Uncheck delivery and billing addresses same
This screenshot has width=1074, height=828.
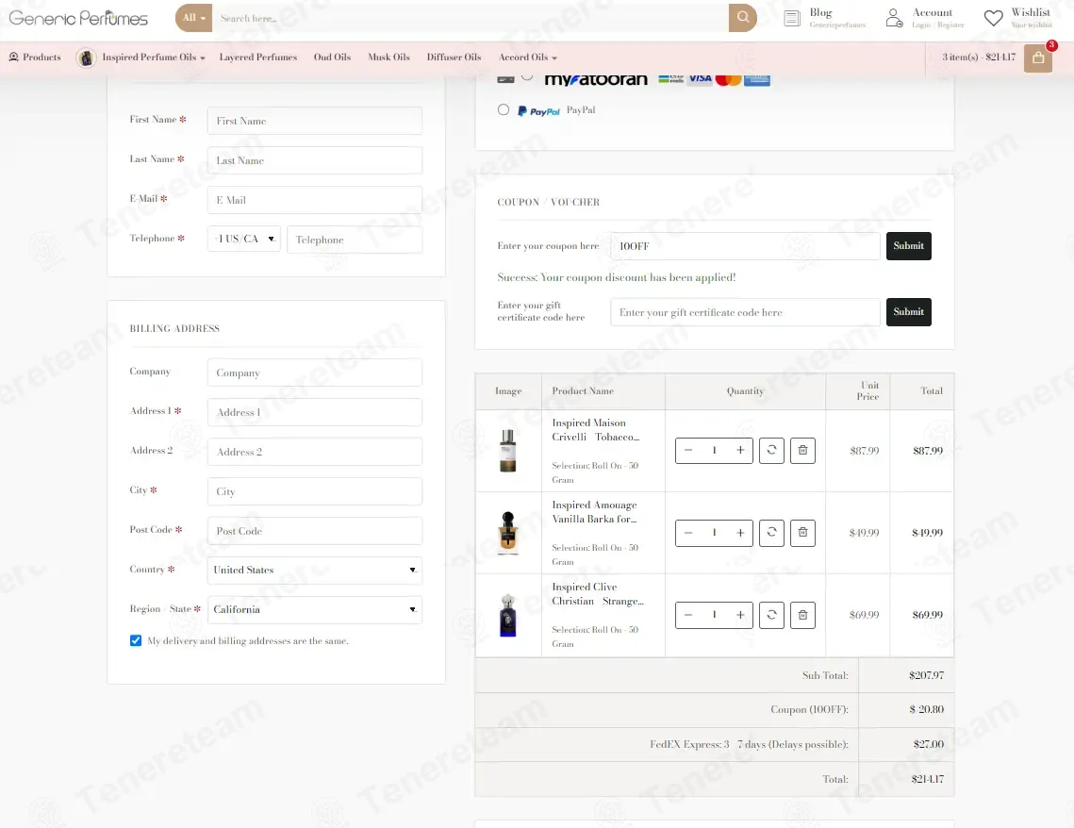coord(136,640)
